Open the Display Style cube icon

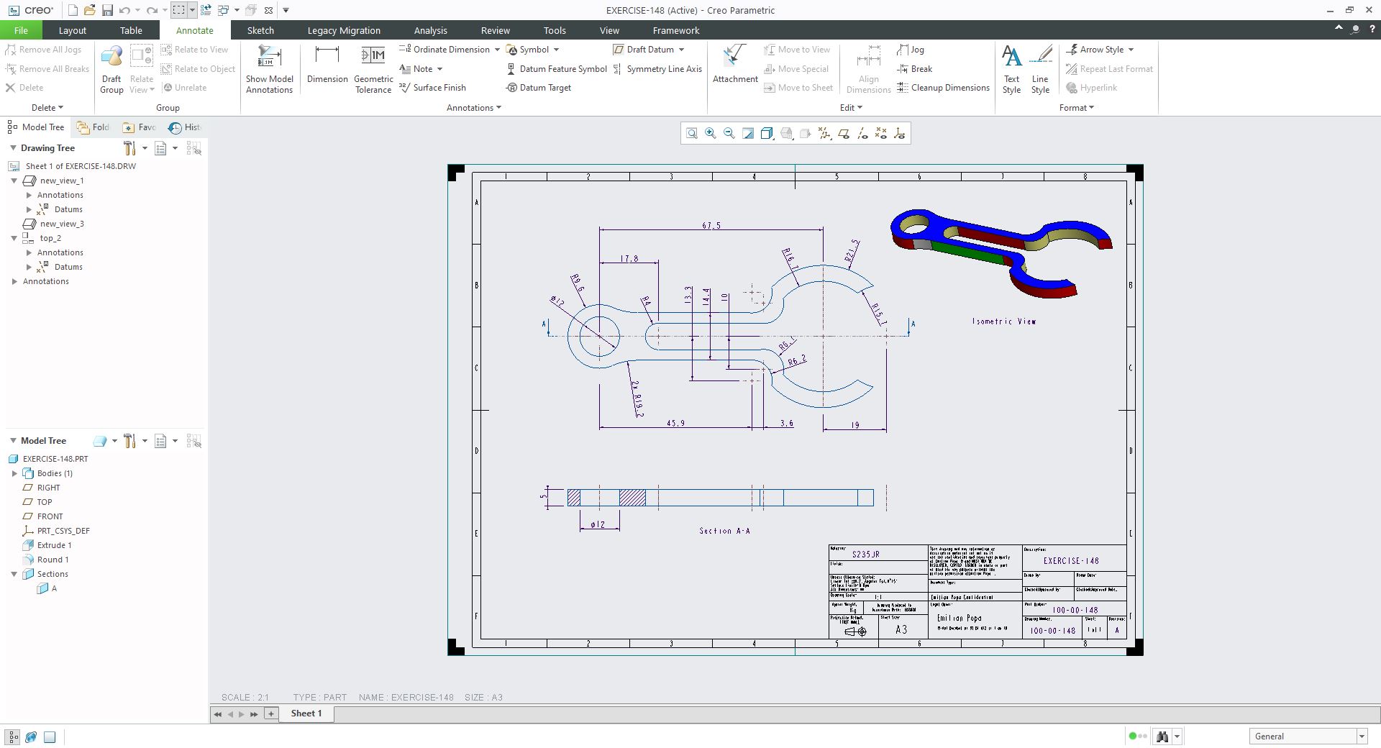pyautogui.click(x=767, y=134)
